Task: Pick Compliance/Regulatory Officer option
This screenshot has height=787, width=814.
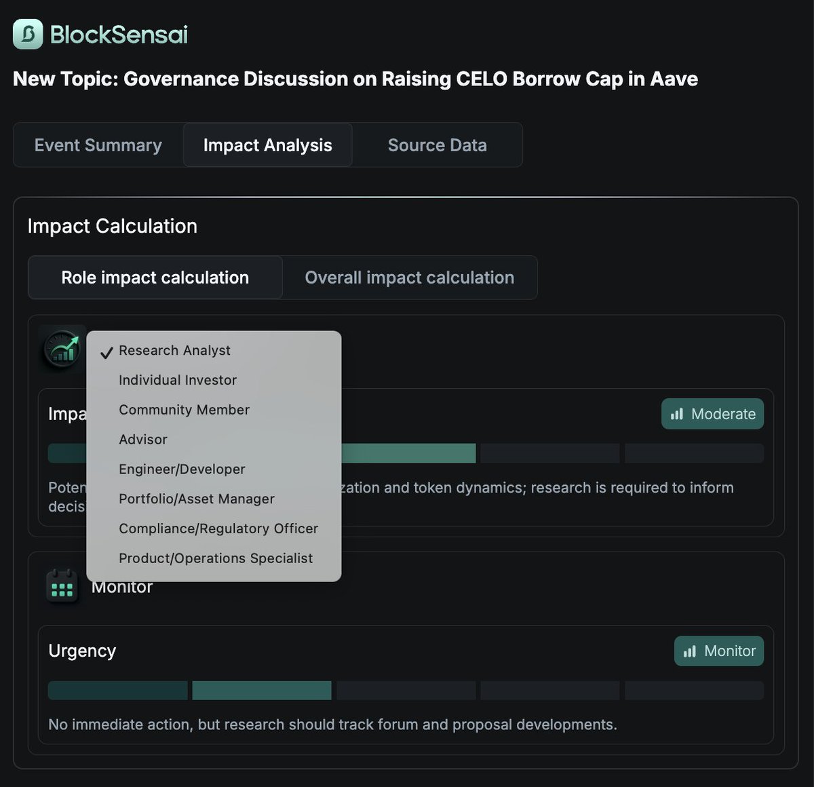Action: pos(214,529)
